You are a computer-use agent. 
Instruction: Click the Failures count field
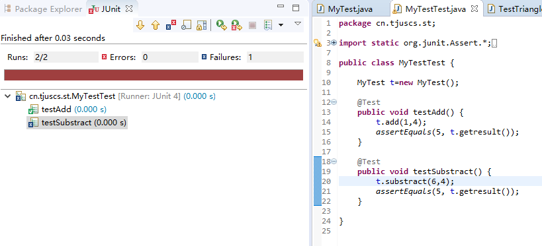275,57
